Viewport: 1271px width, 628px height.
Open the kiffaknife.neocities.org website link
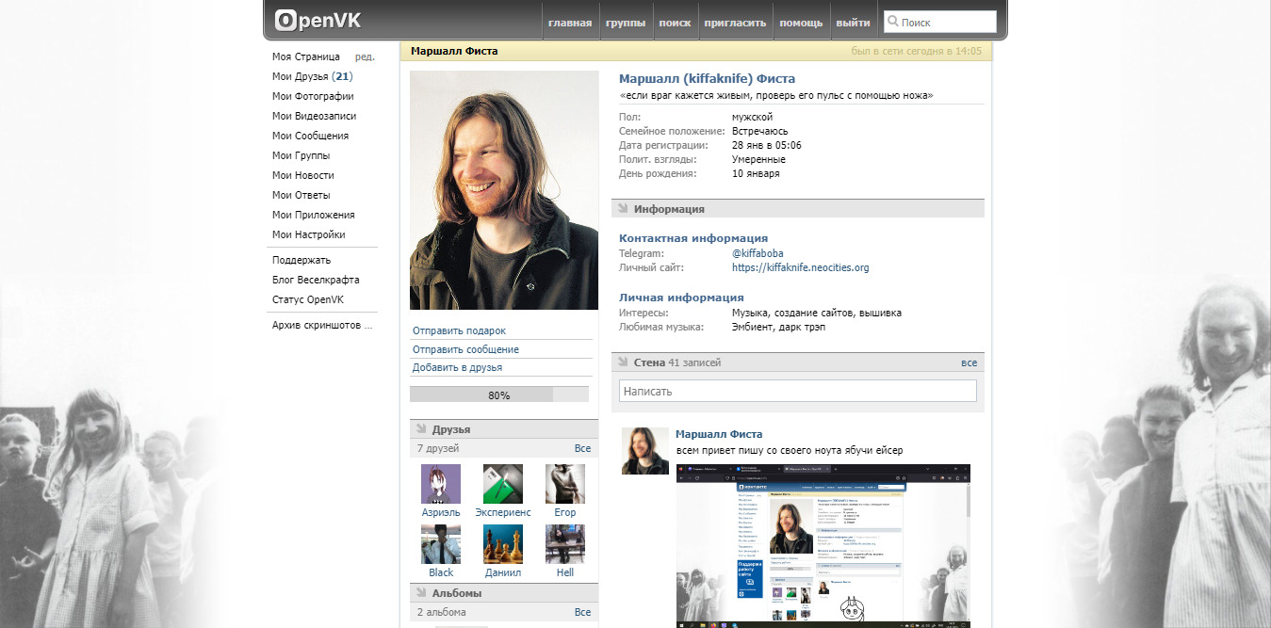[800, 267]
